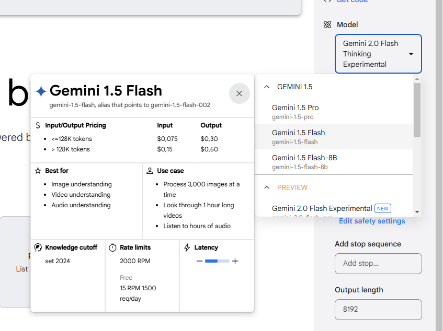Click the $0,30 output price
The image size is (443, 331).
point(209,139)
